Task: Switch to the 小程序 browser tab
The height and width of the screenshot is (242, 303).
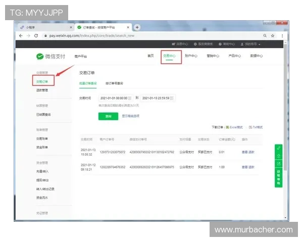Action: point(45,27)
